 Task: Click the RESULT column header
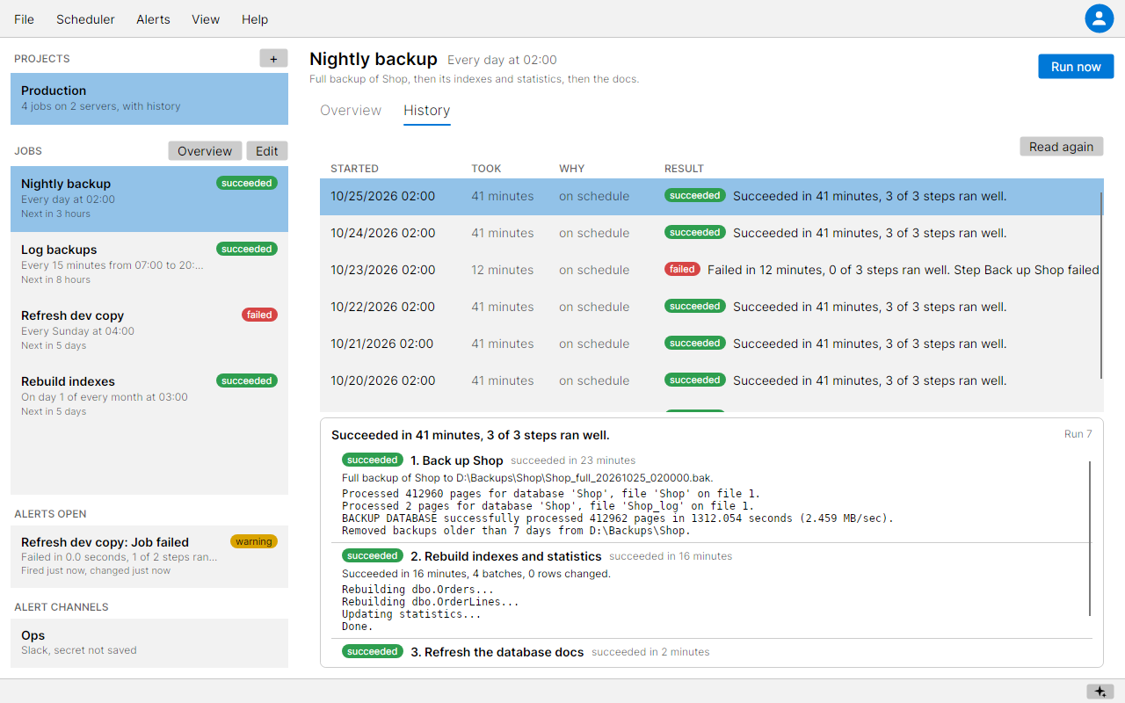click(684, 169)
